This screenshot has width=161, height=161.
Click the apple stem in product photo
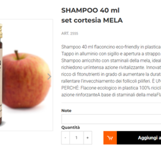pos(17,55)
